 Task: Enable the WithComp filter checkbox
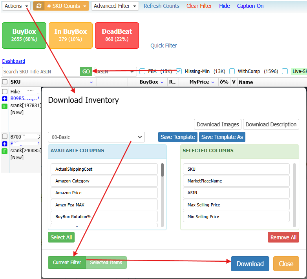(232, 71)
